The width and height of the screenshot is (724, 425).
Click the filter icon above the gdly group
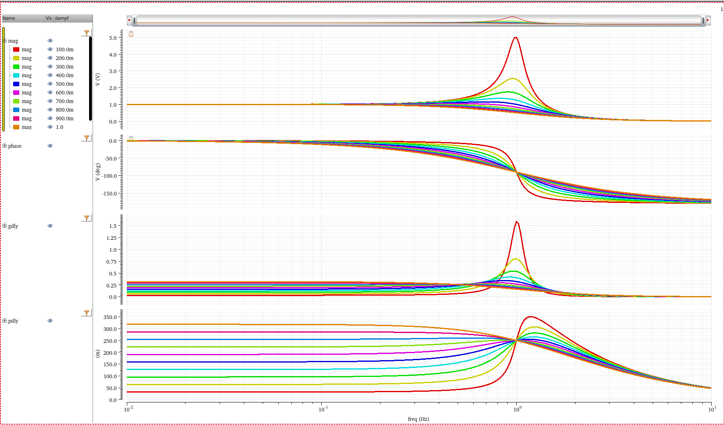click(x=86, y=218)
